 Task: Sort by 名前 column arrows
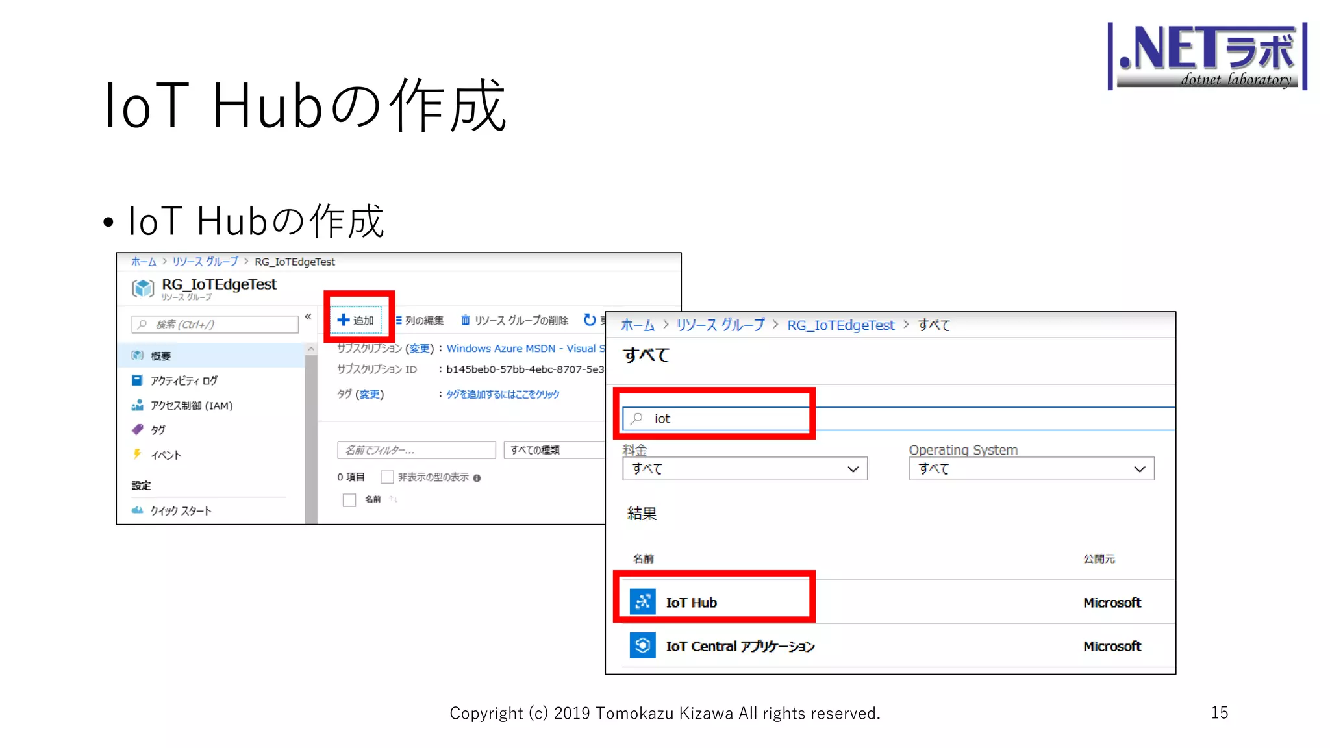tap(394, 499)
